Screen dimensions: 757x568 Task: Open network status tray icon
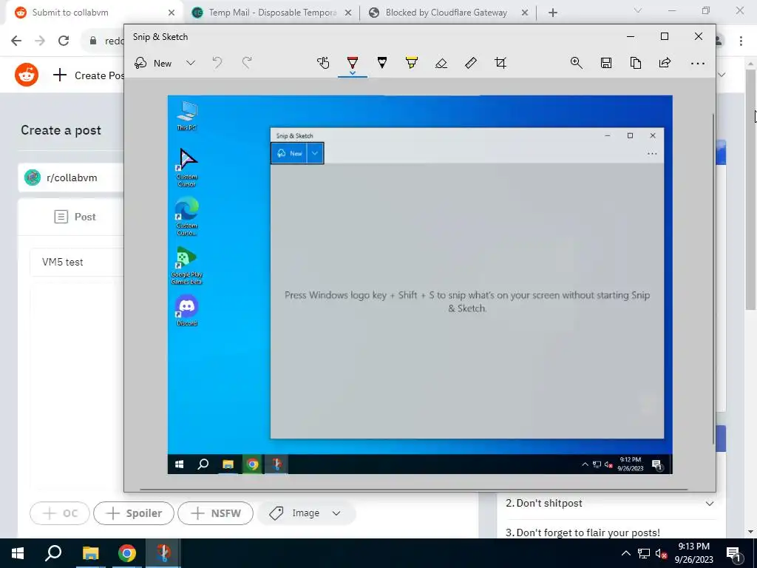point(644,553)
